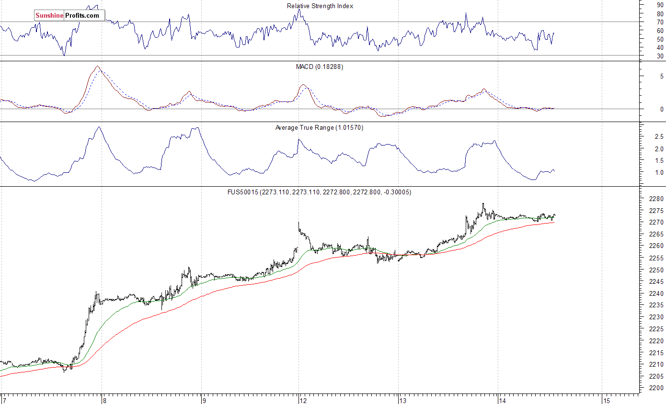Click the ATR axis value 2.5
The image size is (666, 404).
659,137
